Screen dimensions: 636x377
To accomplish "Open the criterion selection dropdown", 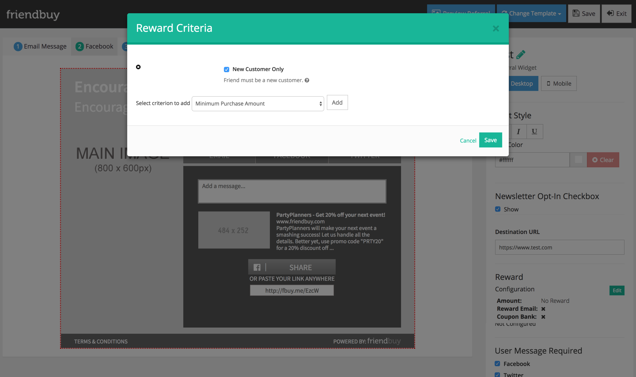I will (258, 103).
